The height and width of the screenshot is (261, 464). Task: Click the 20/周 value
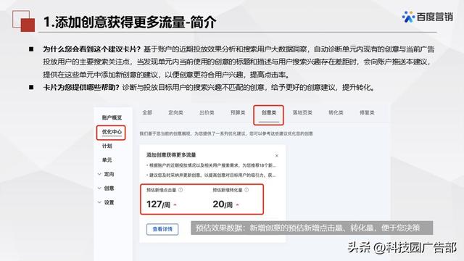click(x=223, y=204)
